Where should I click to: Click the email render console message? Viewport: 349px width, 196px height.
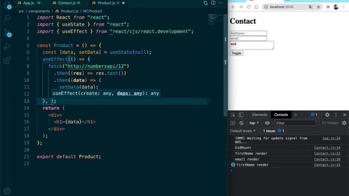pos(247,159)
